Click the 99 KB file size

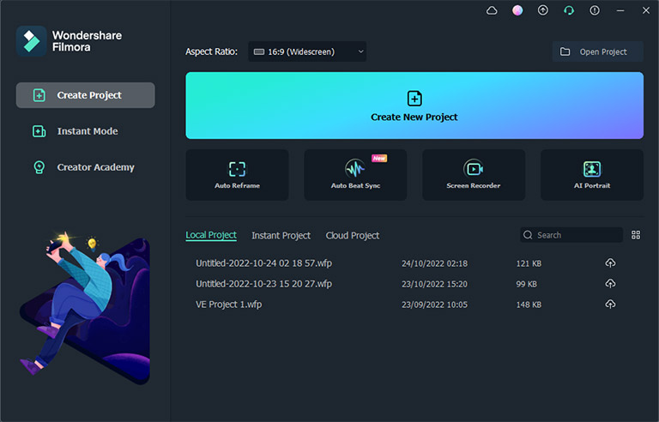[527, 284]
